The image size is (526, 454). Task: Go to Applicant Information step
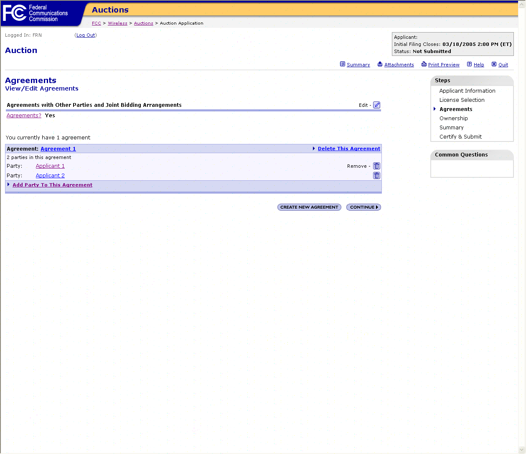(467, 91)
